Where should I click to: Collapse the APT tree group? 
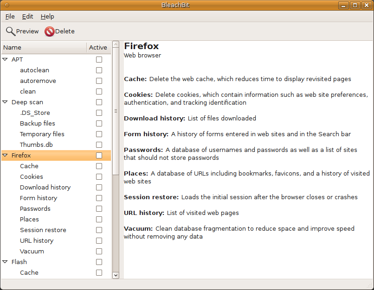(x=5, y=59)
